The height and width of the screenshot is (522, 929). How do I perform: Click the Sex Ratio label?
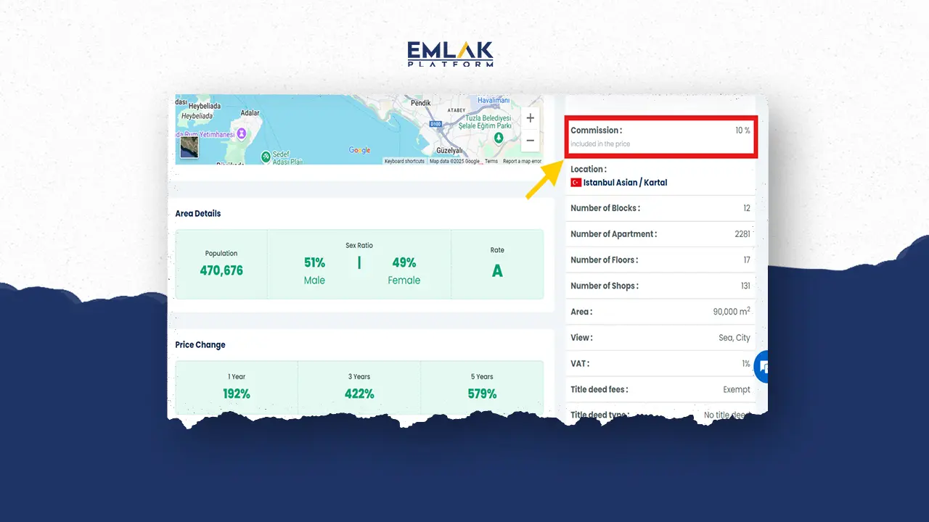coord(359,246)
